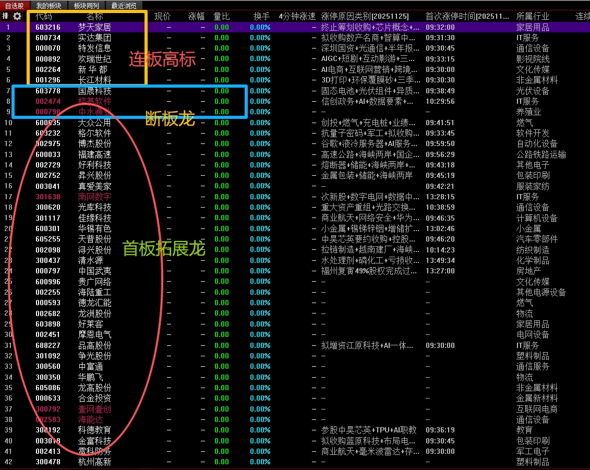
Task: Sort by the 代码 column header
Action: pos(44,17)
